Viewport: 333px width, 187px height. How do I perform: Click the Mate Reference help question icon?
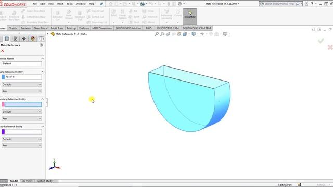click(x=41, y=45)
